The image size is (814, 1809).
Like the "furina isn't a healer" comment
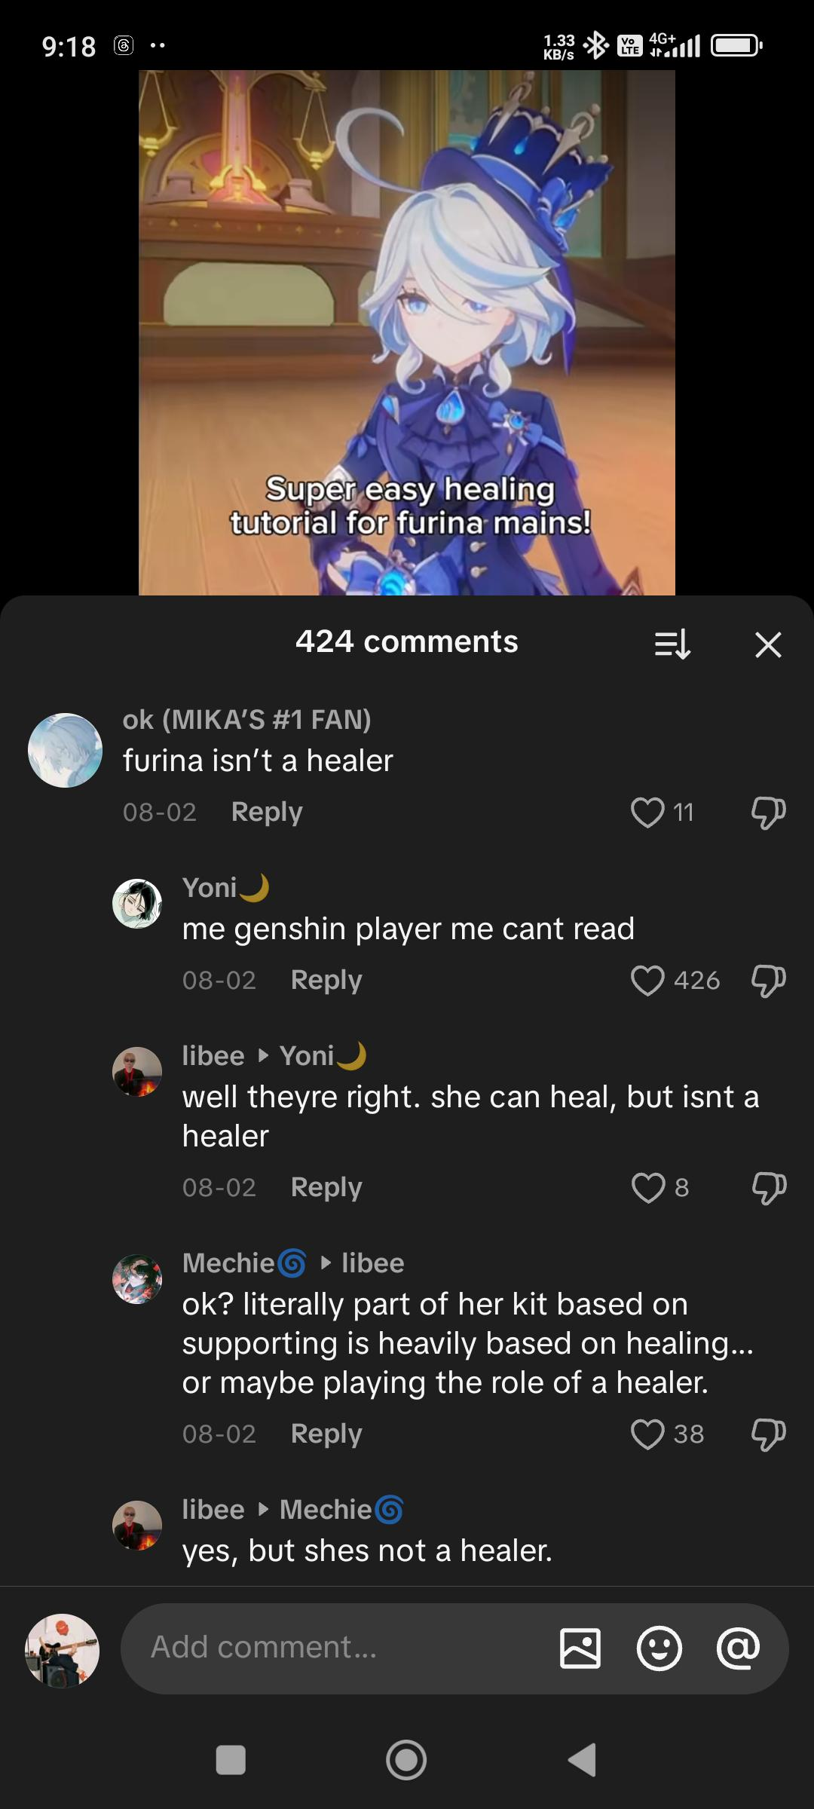click(647, 813)
